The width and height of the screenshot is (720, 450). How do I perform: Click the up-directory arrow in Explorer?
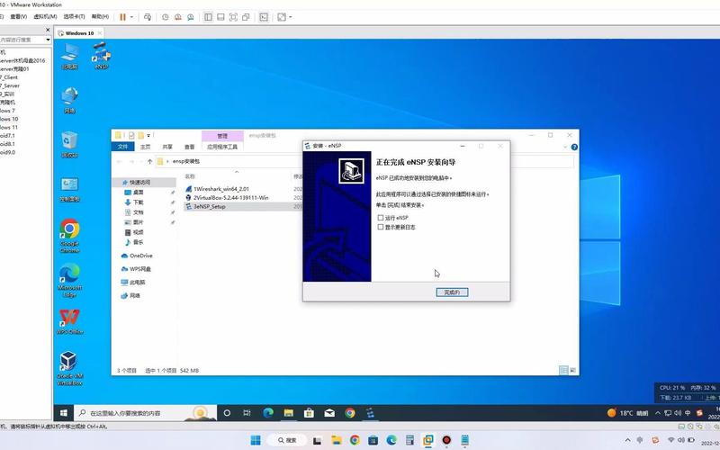[149, 162]
